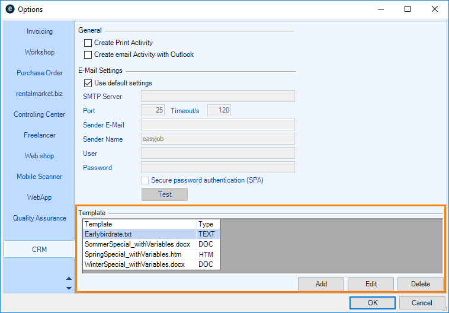Enable Create Print Activity checkbox
Screen dimensions: 449x313
pos(88,43)
